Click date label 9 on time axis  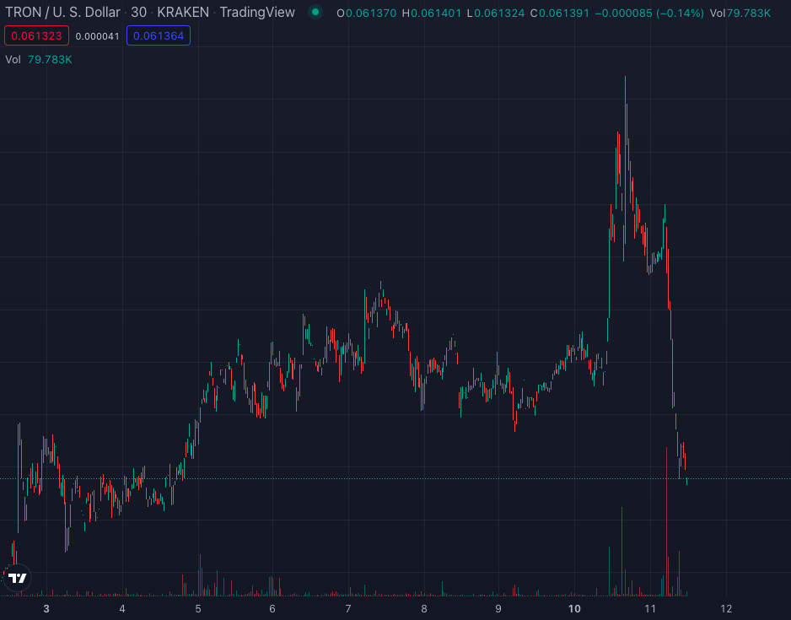pos(498,609)
